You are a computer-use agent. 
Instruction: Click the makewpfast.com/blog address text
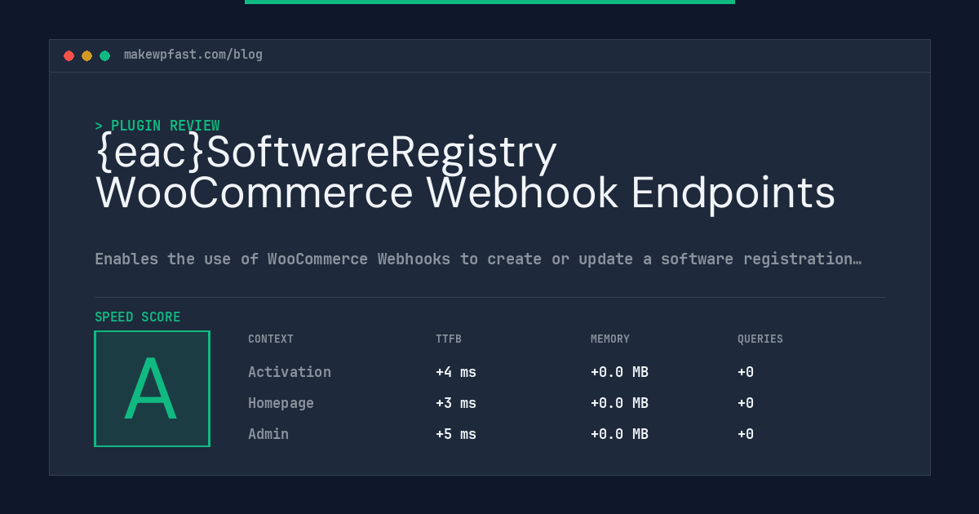193,55
